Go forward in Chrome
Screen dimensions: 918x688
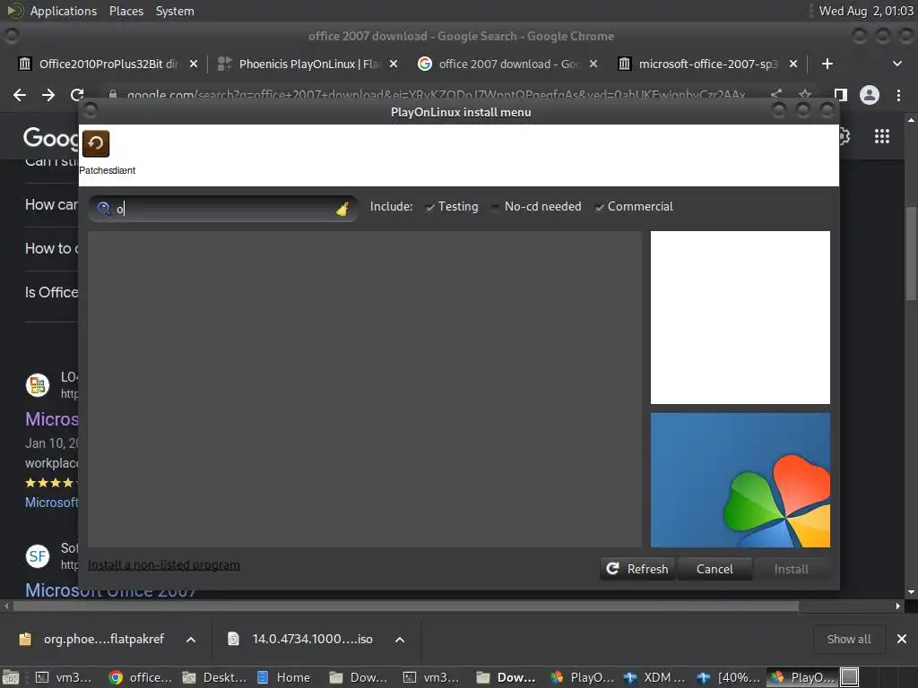coord(48,95)
